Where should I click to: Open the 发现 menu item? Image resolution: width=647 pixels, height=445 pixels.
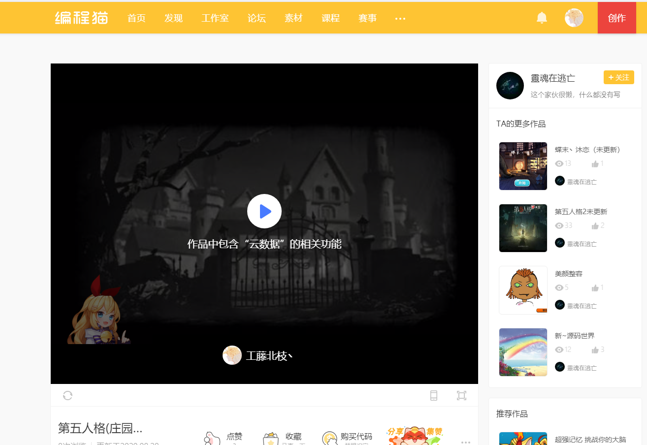pos(173,18)
